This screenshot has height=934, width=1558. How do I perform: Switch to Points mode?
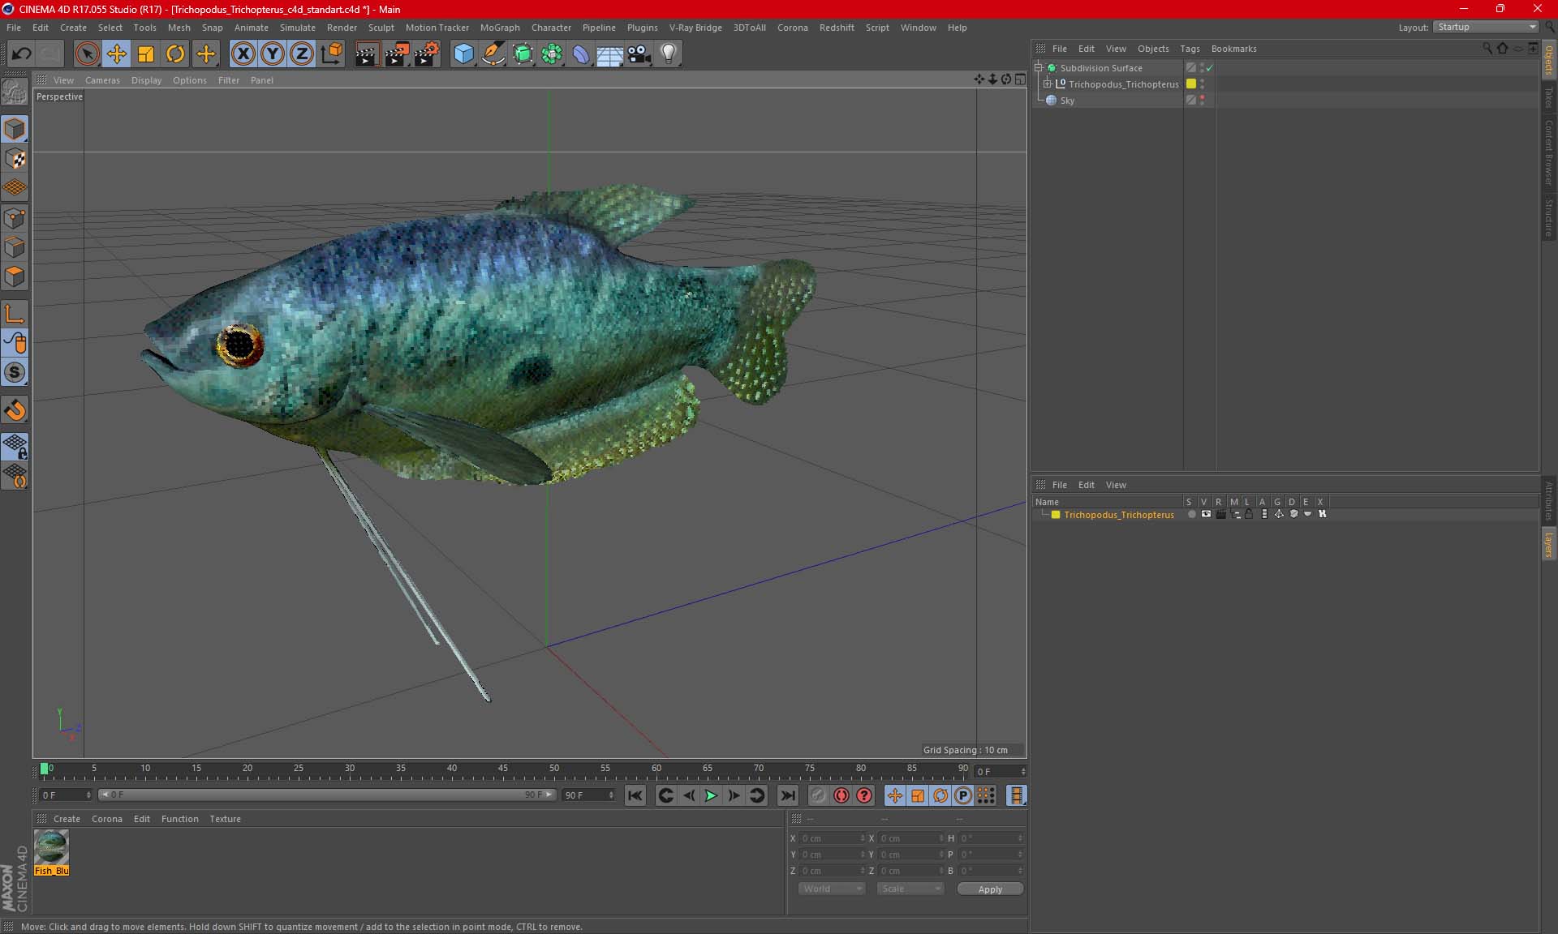(x=15, y=218)
